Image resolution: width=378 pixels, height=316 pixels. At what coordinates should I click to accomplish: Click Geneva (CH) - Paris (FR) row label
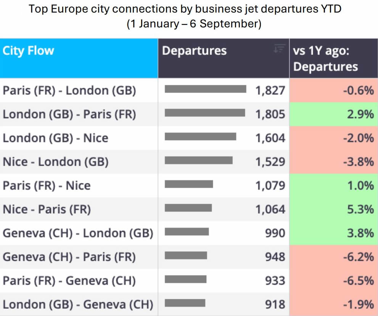coord(69,257)
